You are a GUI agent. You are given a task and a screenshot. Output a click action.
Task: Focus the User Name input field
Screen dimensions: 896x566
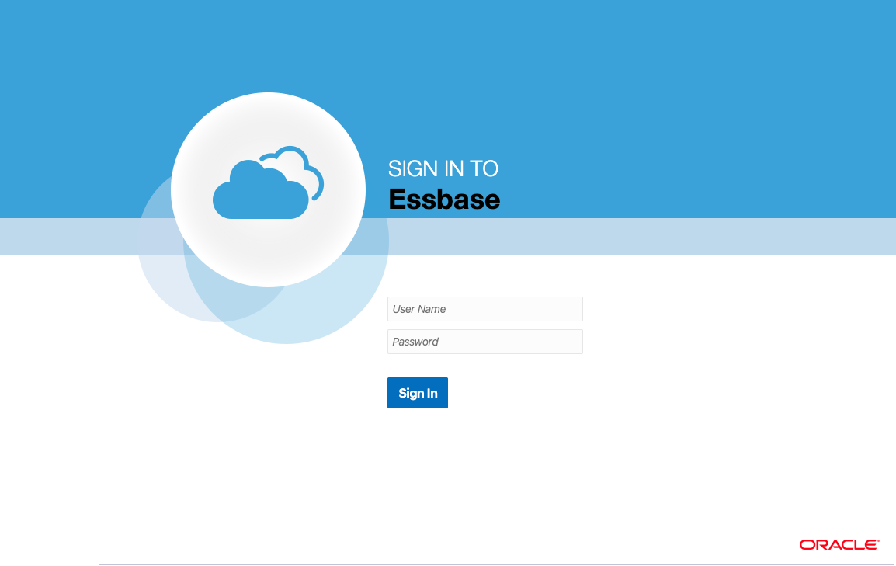coord(484,309)
